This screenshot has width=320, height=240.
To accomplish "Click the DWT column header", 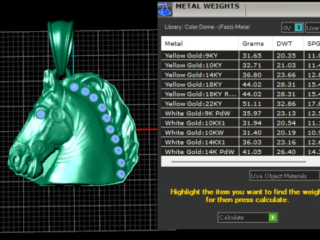I will pyautogui.click(x=289, y=43).
